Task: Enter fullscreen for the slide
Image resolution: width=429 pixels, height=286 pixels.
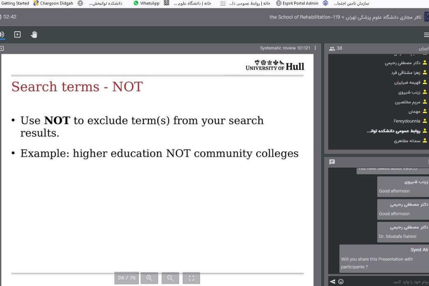Action: coord(191,278)
